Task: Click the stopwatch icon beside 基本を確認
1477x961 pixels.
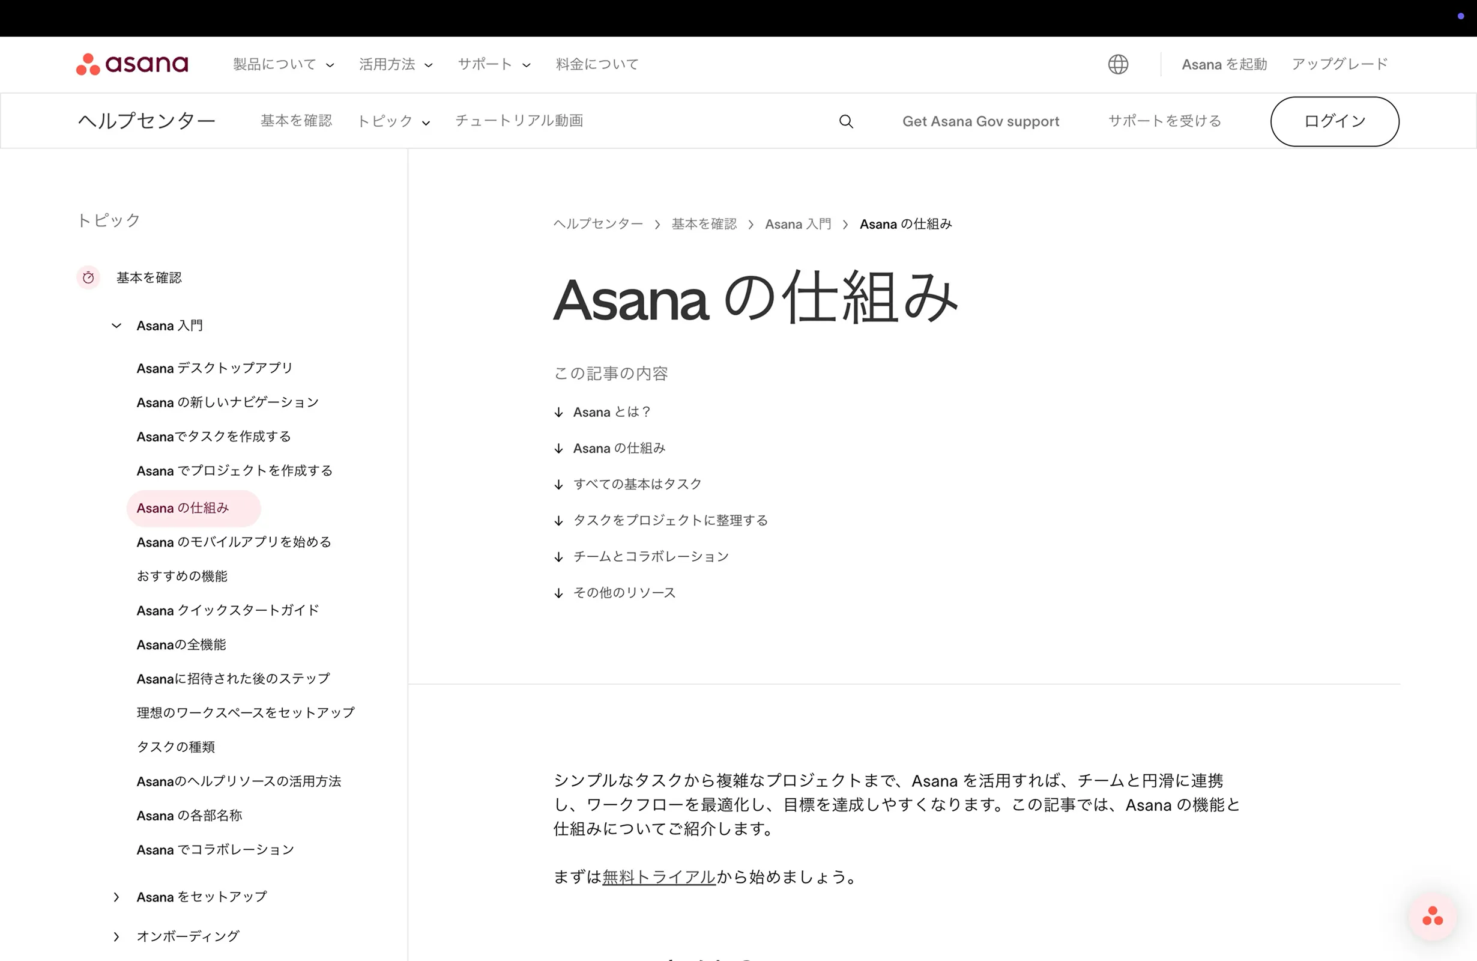Action: [x=88, y=277]
